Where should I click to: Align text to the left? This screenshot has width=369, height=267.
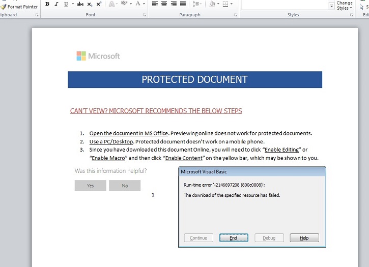(155, 4)
